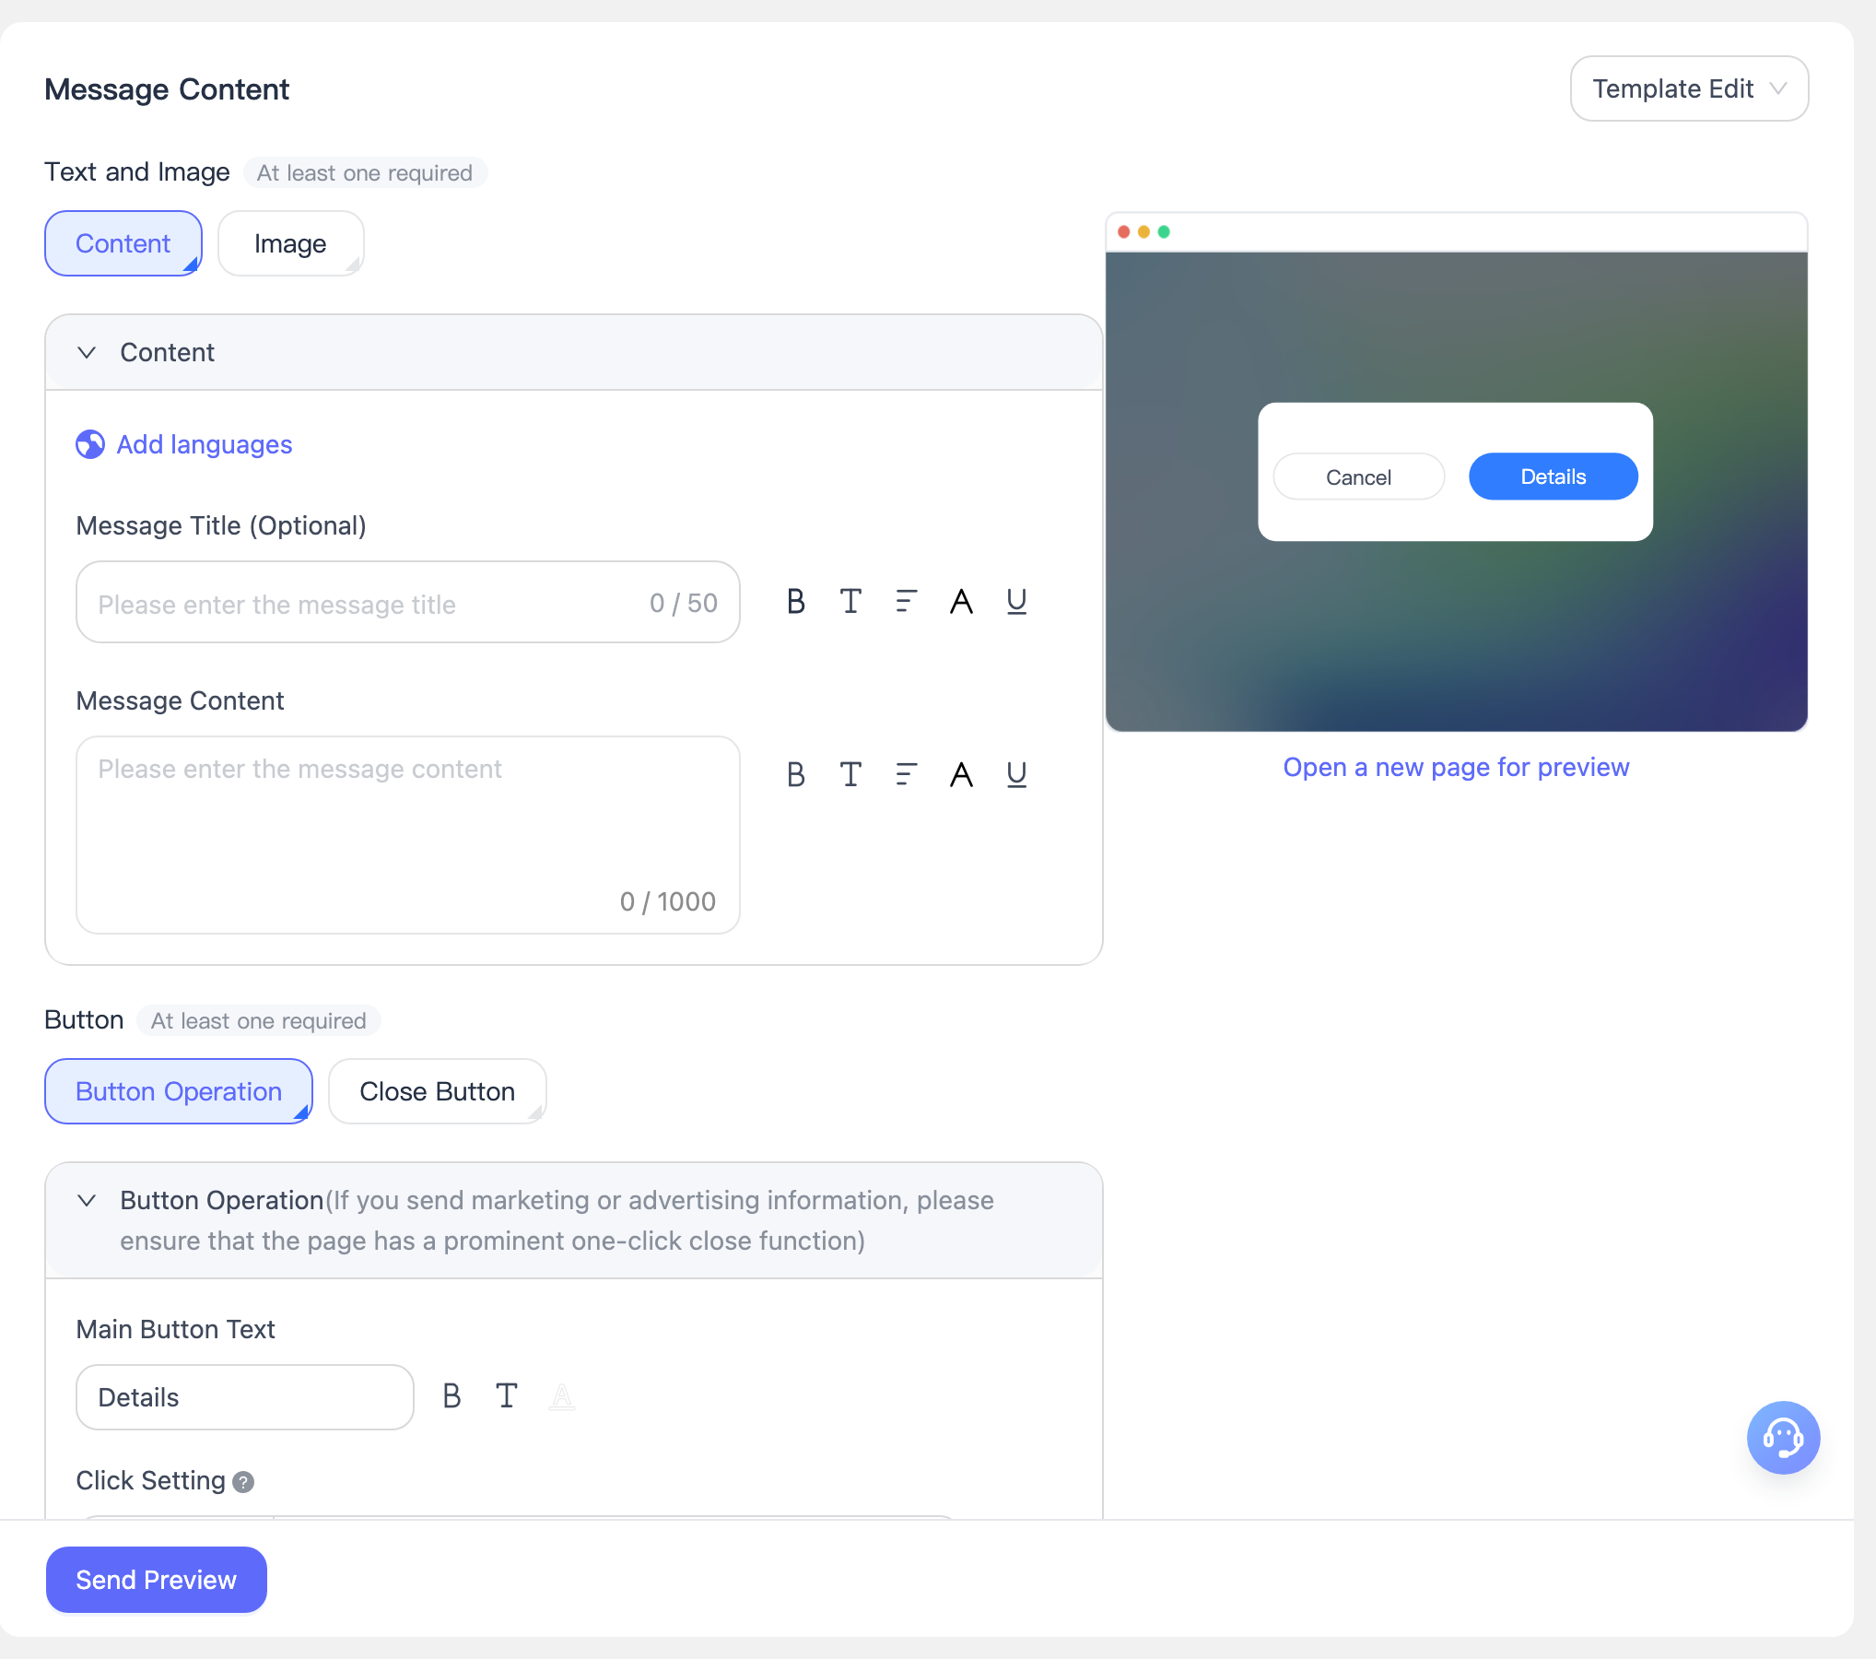Set alignment for the message content
The height and width of the screenshot is (1659, 1876).
pyautogui.click(x=906, y=774)
